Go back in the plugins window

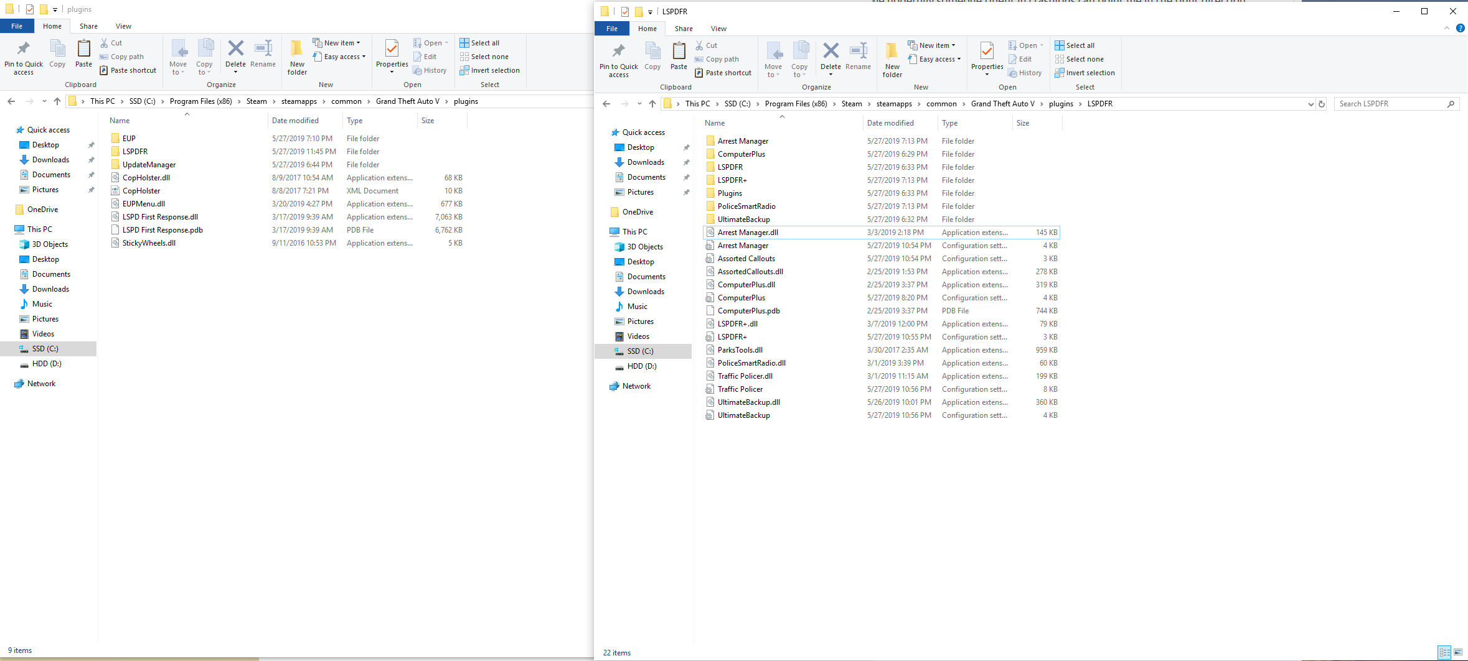click(x=11, y=101)
